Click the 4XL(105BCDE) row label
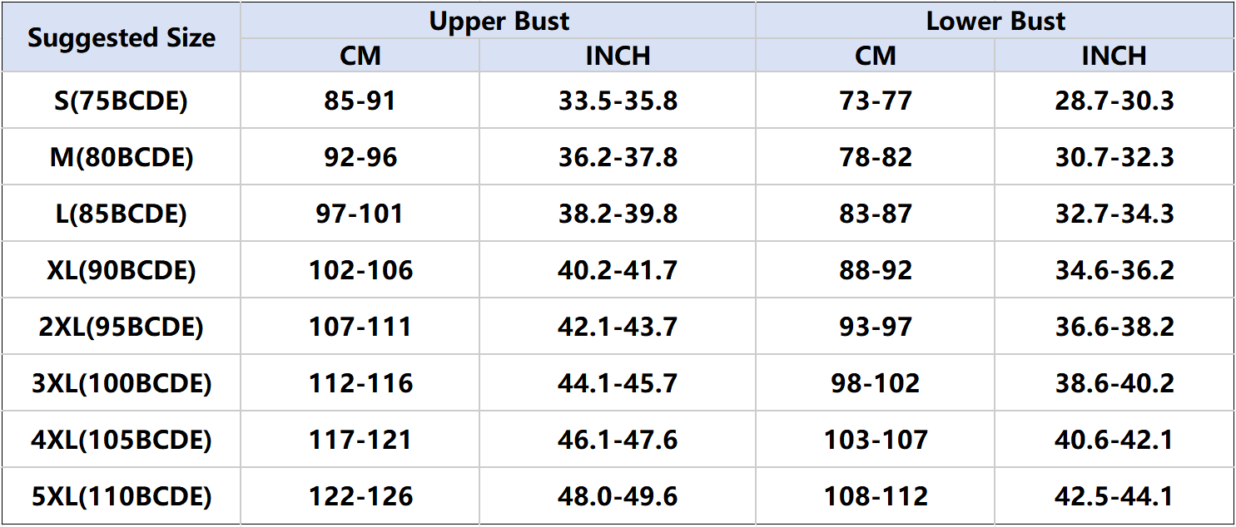This screenshot has height=527, width=1236. tap(122, 440)
